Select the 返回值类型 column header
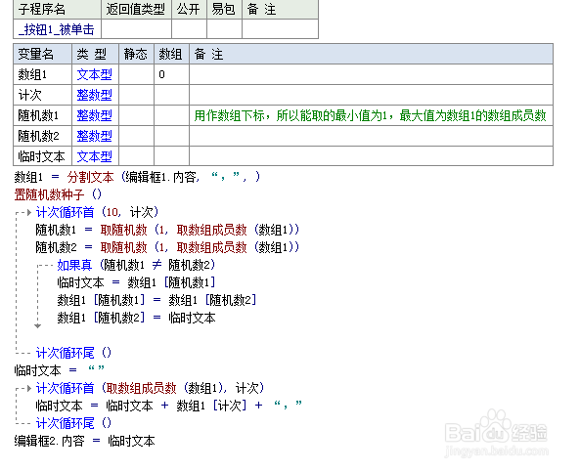Screen dimensions: 580x471 coord(135,9)
